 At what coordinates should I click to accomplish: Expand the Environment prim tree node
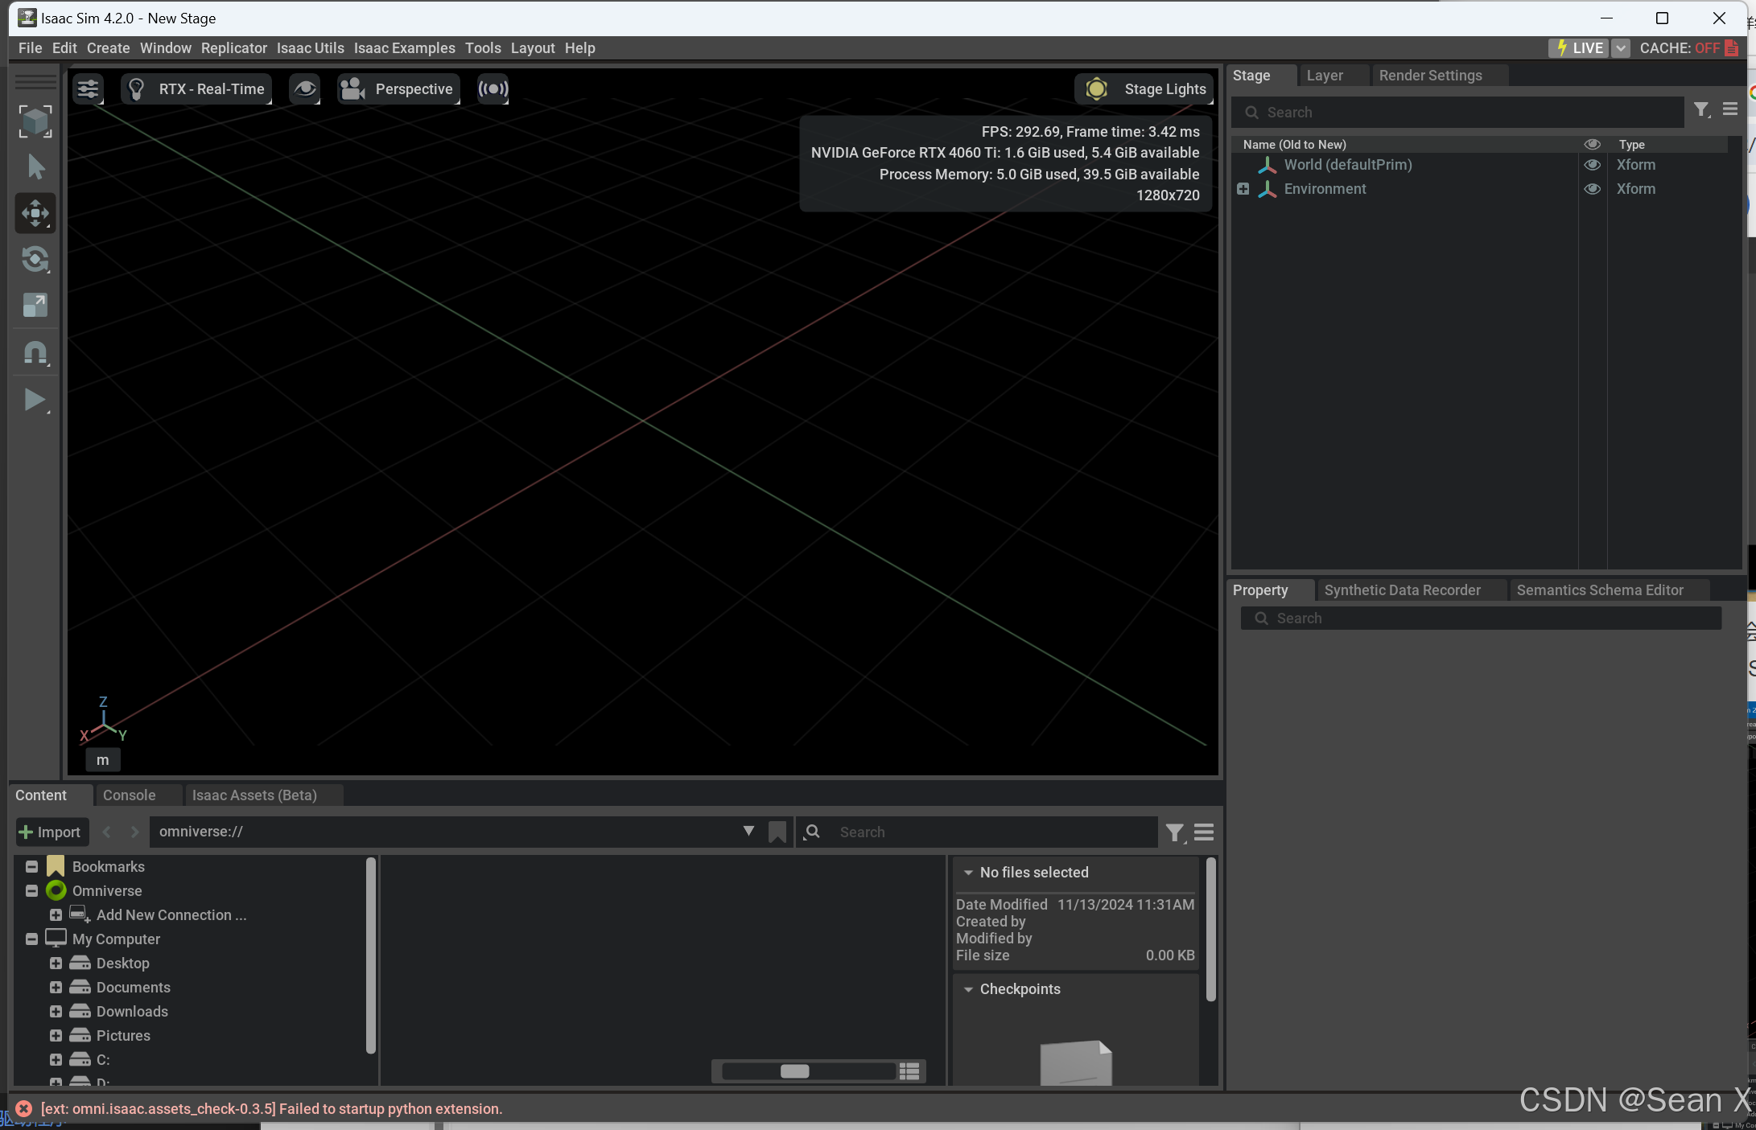pos(1243,189)
